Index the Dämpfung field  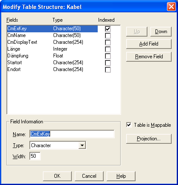108,56
